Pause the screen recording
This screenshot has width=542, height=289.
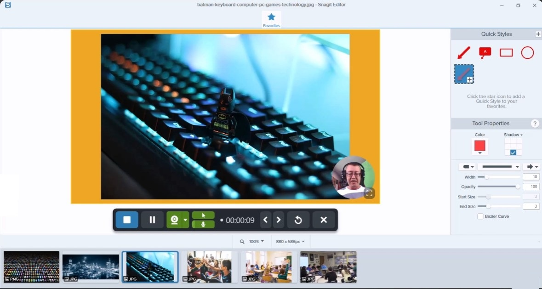coord(152,220)
